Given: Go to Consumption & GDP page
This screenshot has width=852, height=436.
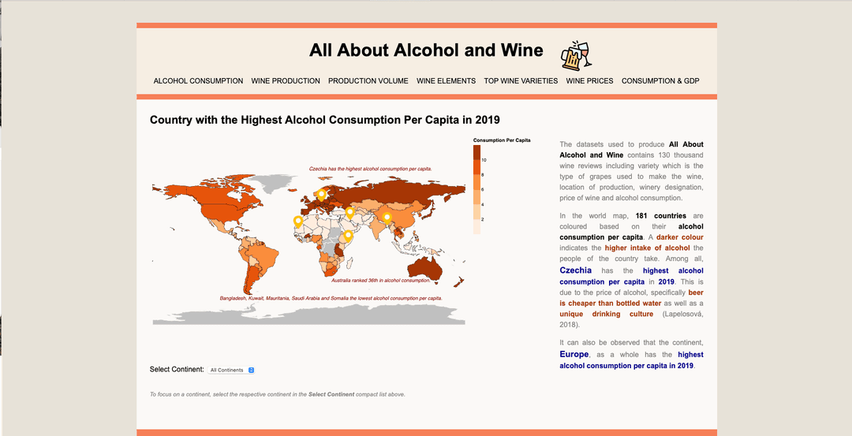Looking at the screenshot, I should coord(660,81).
